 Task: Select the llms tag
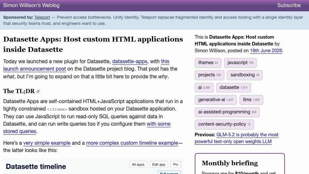tap(251, 100)
